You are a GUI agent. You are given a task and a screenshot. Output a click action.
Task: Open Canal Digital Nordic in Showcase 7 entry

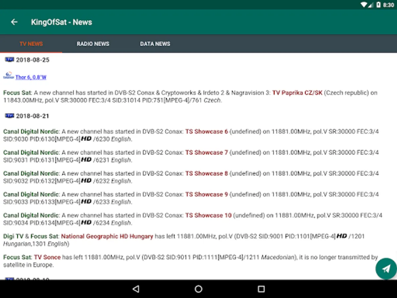tap(31, 152)
